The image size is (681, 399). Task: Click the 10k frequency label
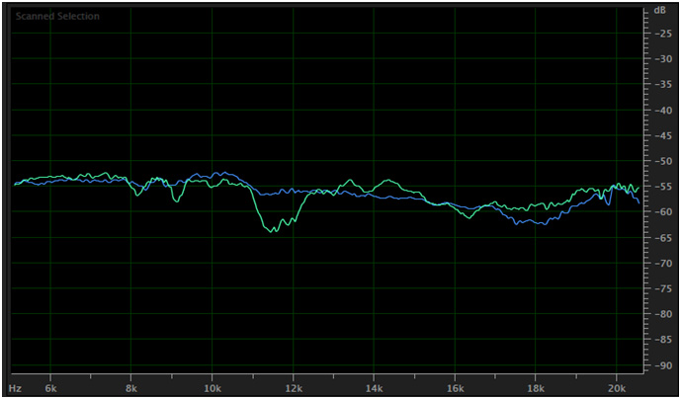point(212,387)
